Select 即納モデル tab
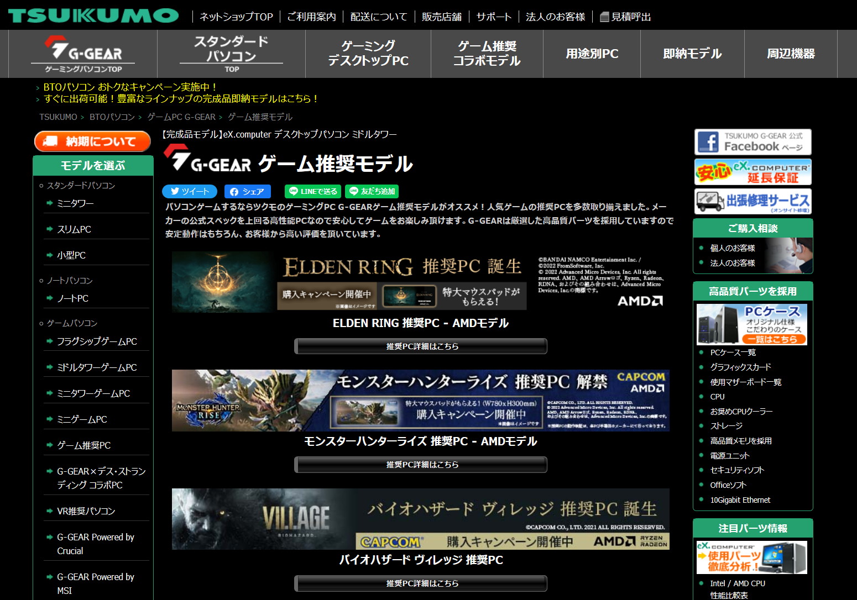 click(692, 54)
